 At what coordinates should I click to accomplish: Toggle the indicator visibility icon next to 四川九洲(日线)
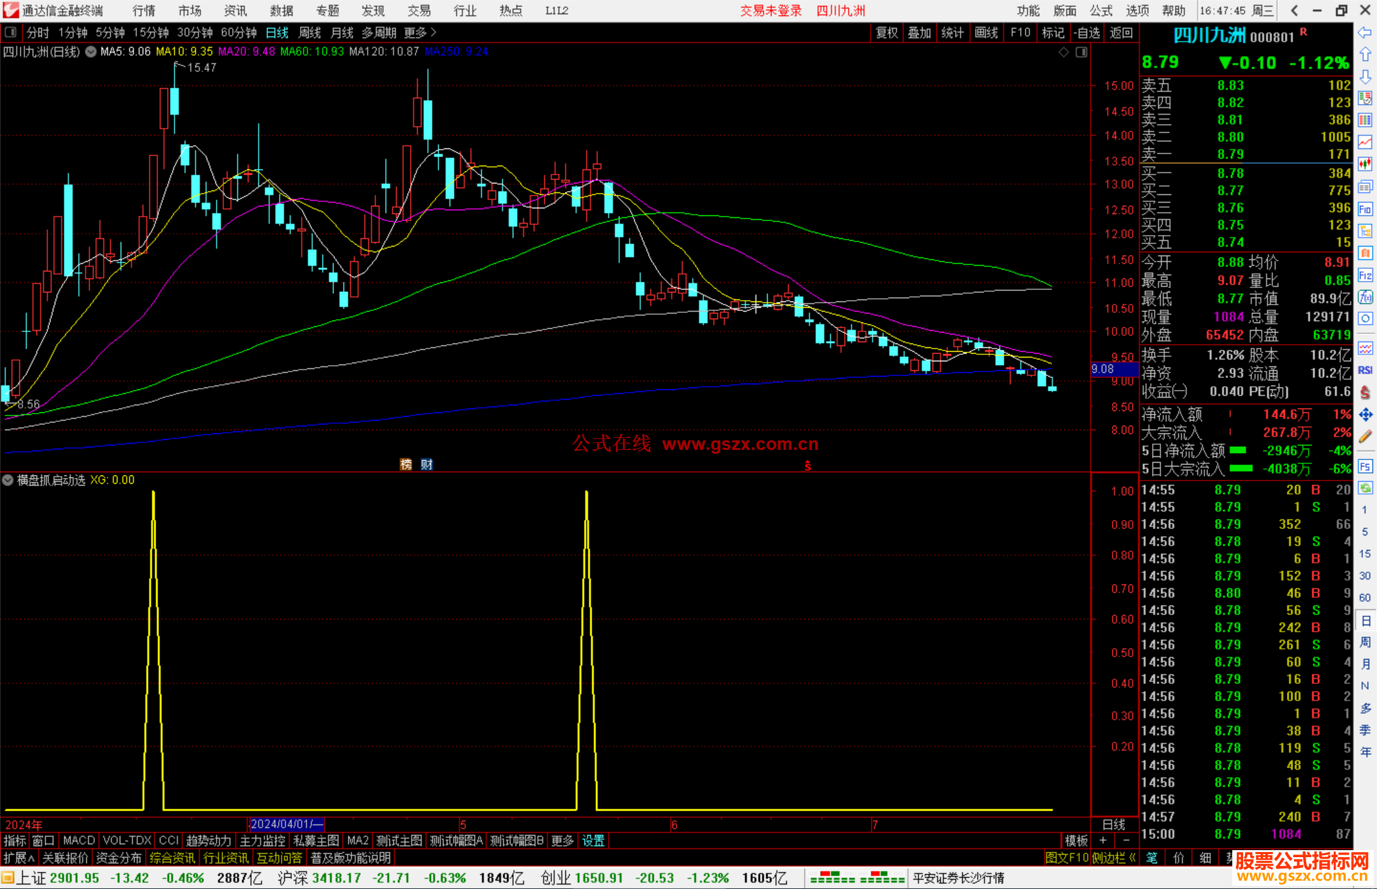(x=91, y=52)
